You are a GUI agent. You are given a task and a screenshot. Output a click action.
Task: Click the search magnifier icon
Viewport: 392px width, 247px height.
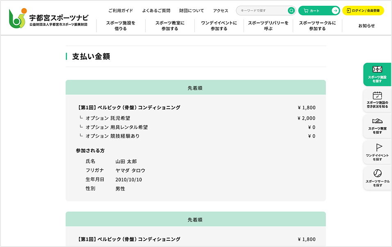291,11
